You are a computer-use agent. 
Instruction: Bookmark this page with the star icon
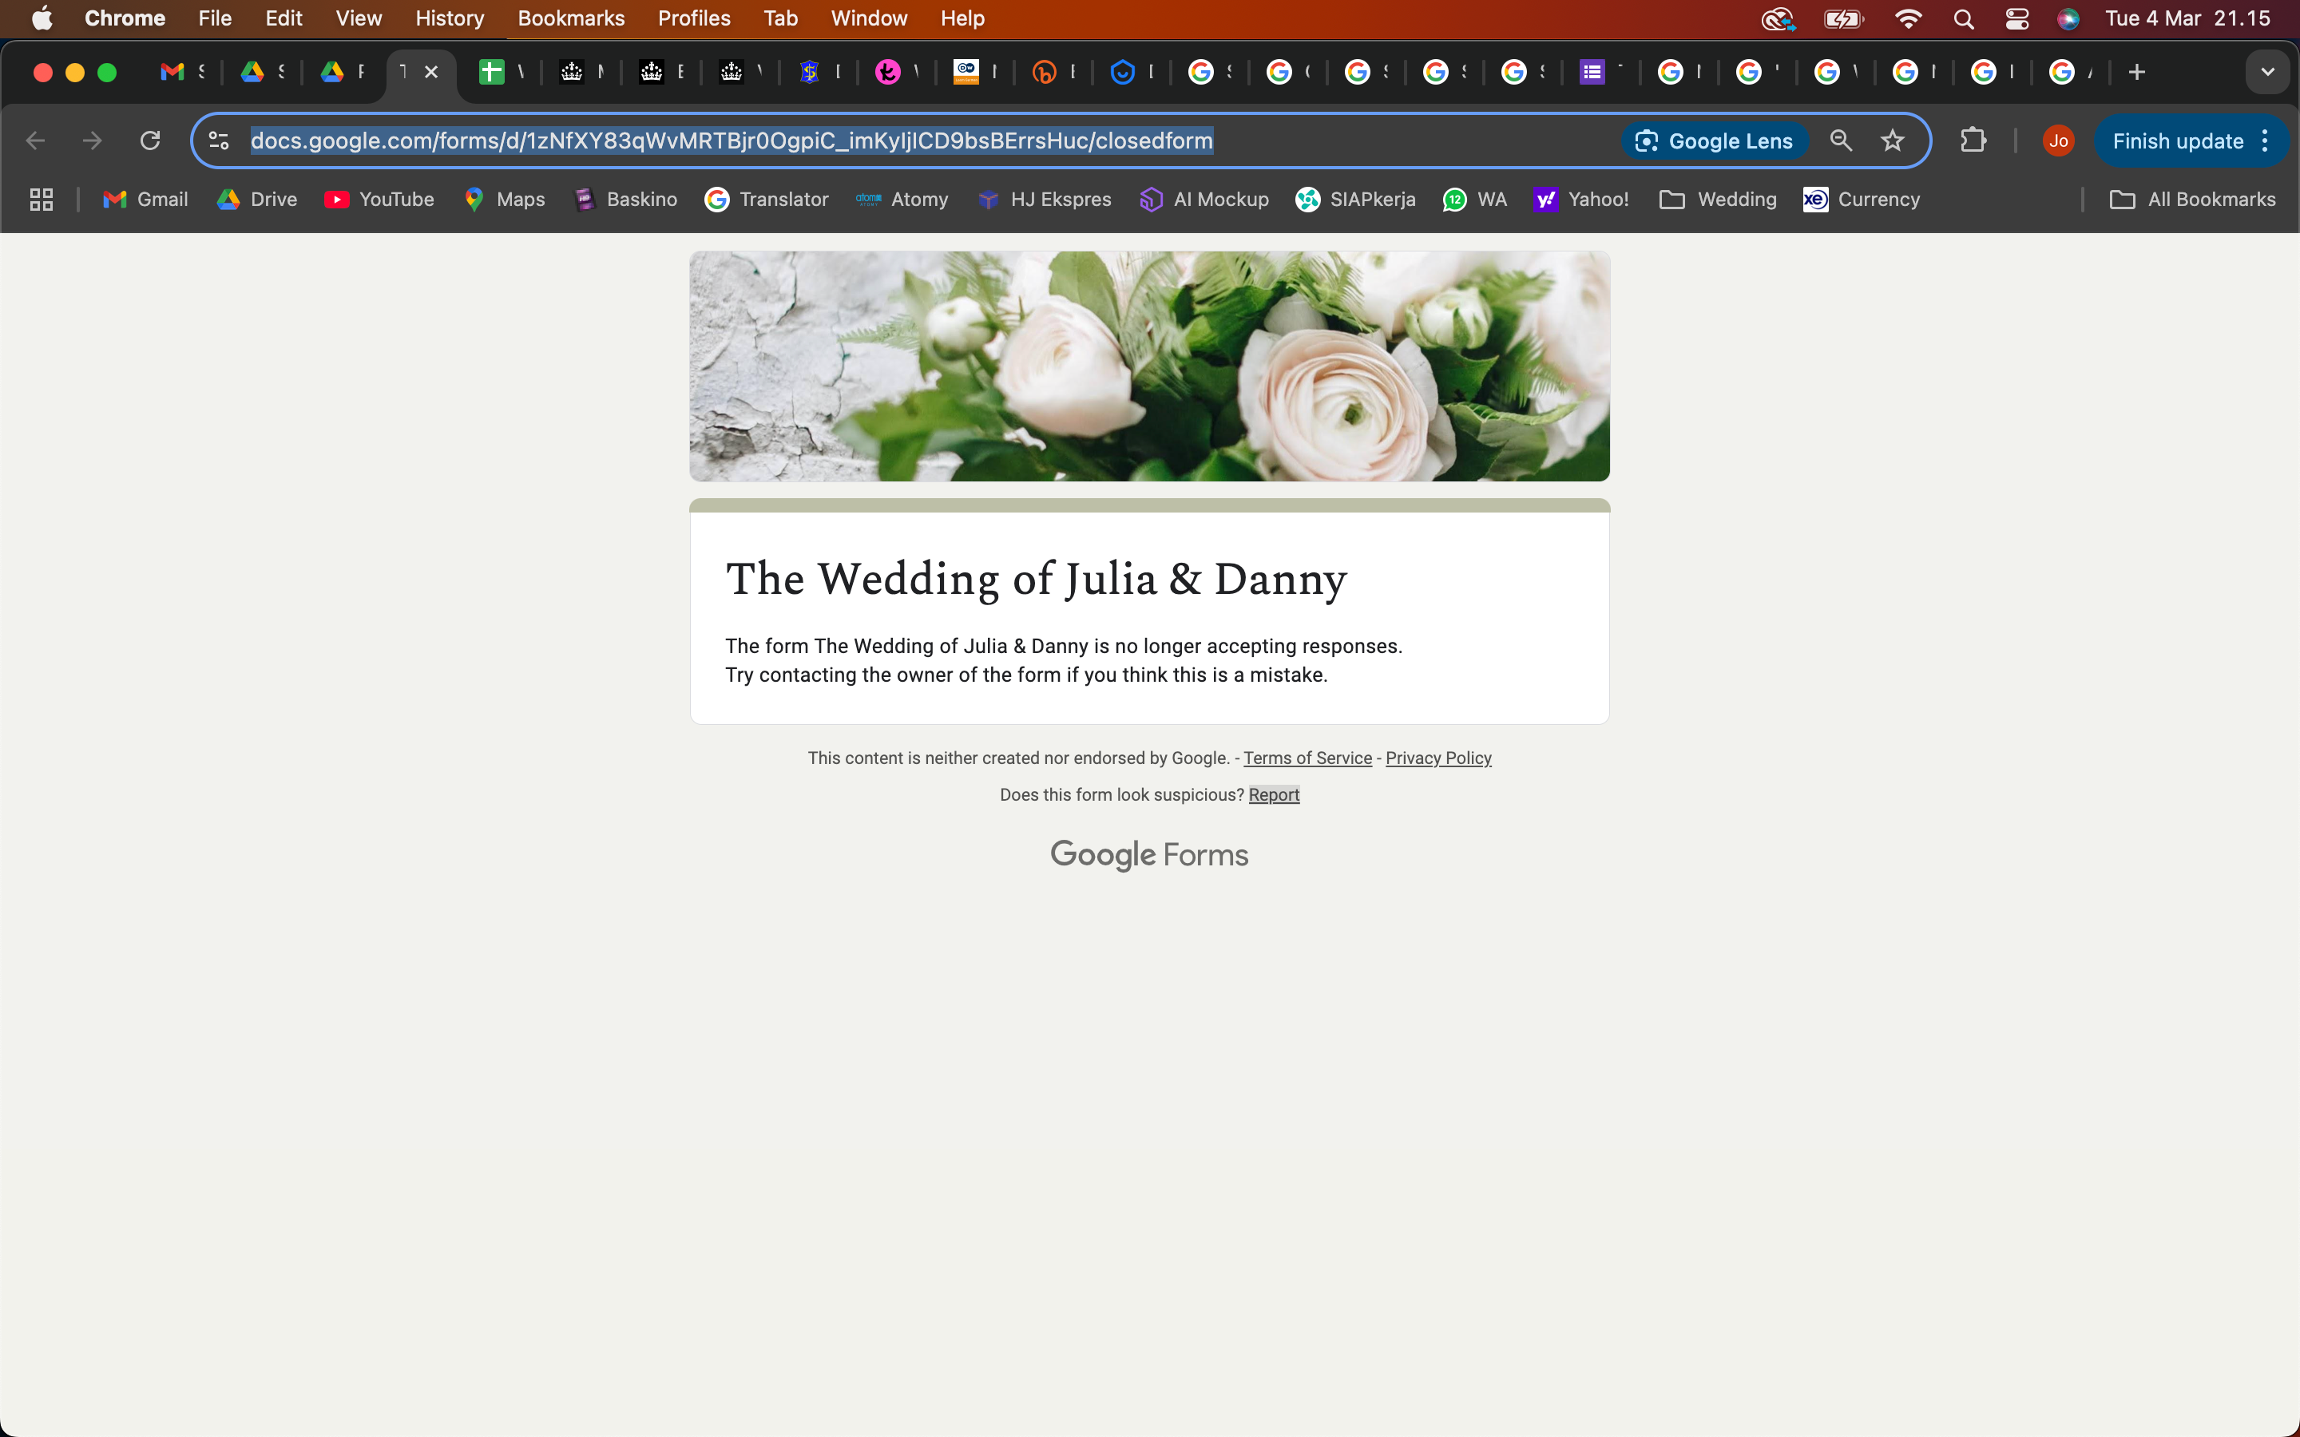coord(1892,141)
